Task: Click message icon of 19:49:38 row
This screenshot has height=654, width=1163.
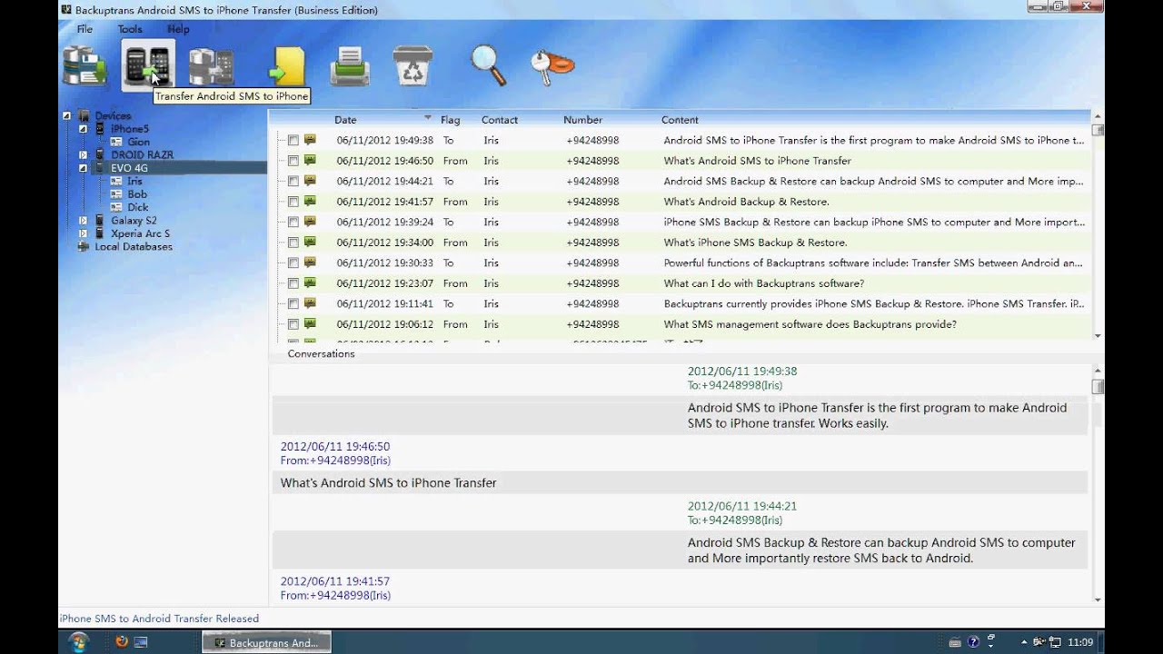Action: click(310, 140)
